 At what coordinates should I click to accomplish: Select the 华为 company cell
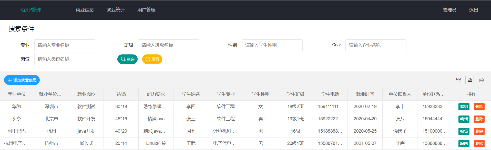tap(17, 107)
